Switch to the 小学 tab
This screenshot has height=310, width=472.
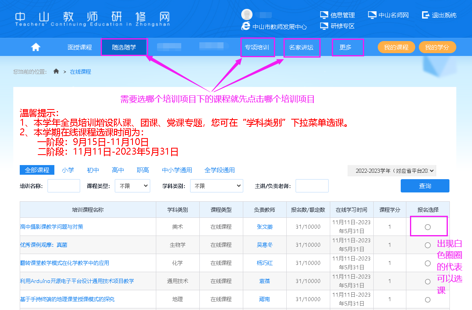click(68, 170)
